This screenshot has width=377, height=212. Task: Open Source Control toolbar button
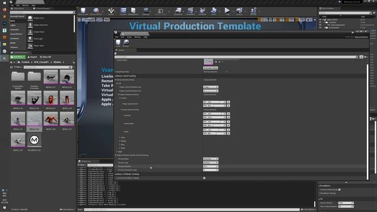point(96,11)
